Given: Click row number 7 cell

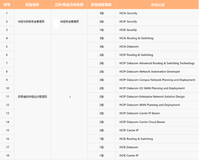Looking at the screenshot, I should [7, 63].
